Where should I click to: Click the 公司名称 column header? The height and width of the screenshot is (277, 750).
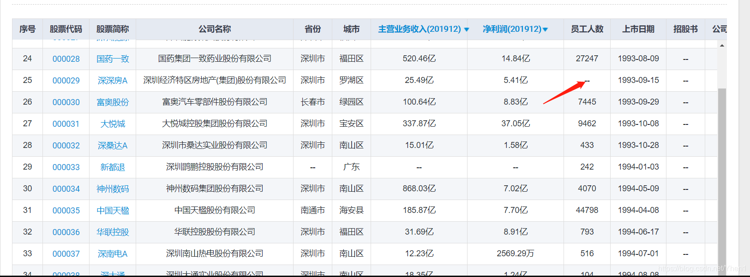pyautogui.click(x=215, y=29)
